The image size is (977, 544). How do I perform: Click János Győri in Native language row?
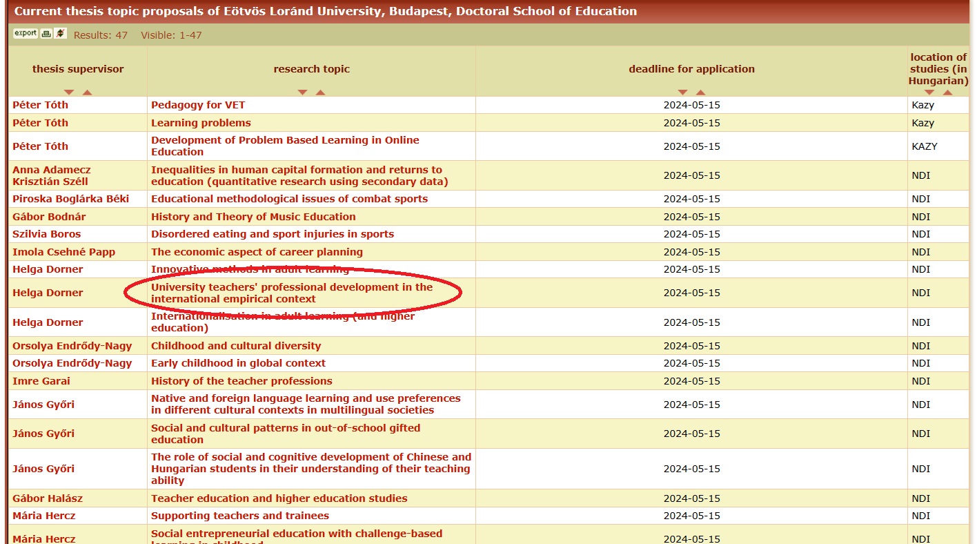[x=43, y=405]
